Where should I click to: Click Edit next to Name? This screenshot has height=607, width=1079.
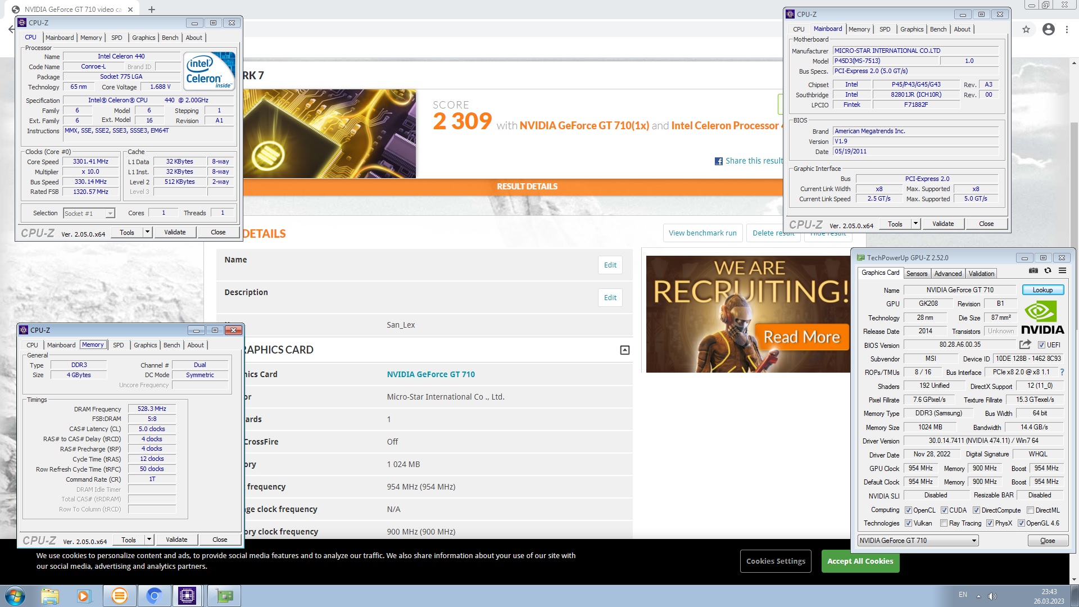610,265
